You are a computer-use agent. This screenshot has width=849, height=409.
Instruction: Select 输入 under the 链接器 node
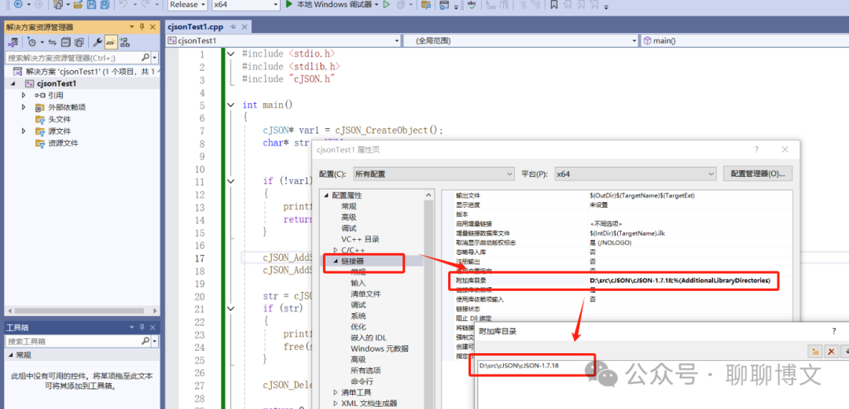coord(358,283)
